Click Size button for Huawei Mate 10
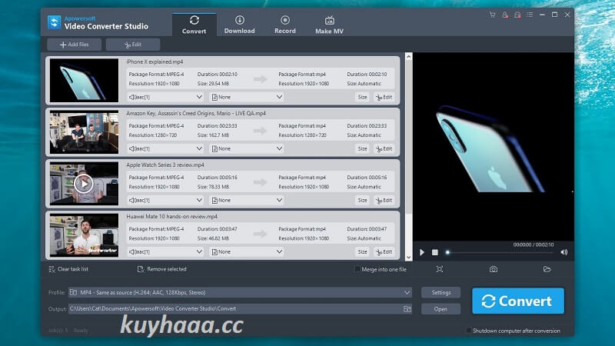The width and height of the screenshot is (615, 346). pos(362,252)
